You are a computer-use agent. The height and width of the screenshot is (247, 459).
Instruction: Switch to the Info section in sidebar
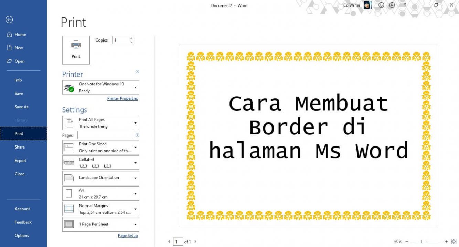coord(18,80)
